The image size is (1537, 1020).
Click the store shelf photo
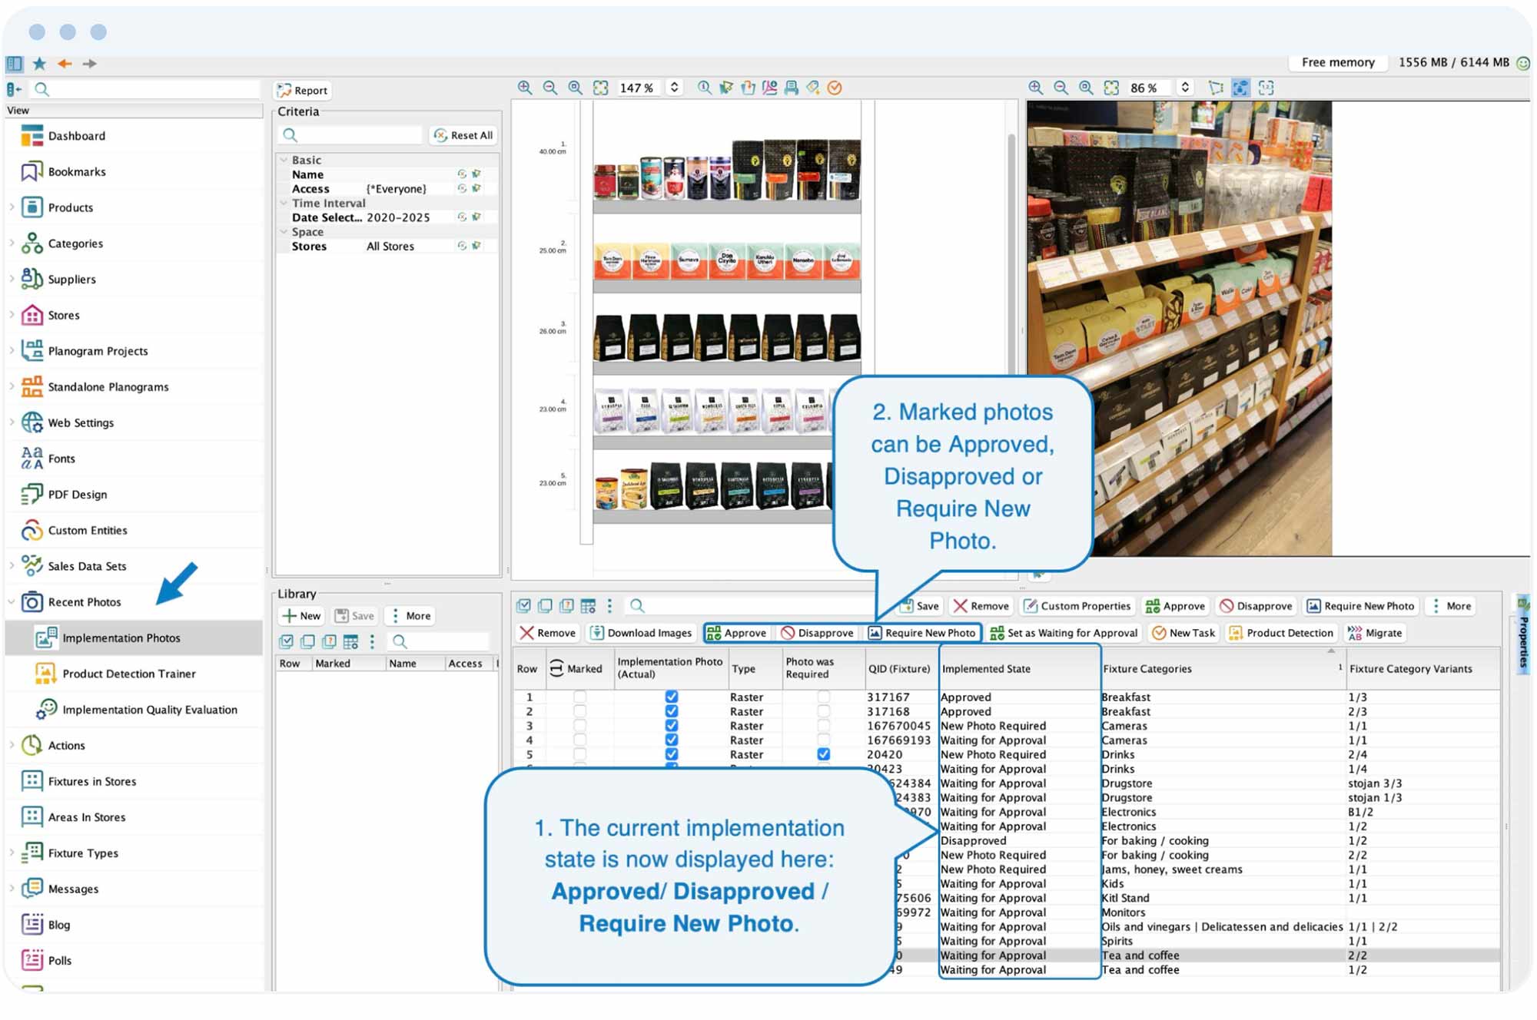(1179, 329)
